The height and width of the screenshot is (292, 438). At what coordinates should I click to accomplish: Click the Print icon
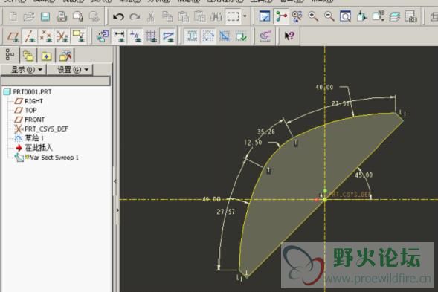coord(62,17)
